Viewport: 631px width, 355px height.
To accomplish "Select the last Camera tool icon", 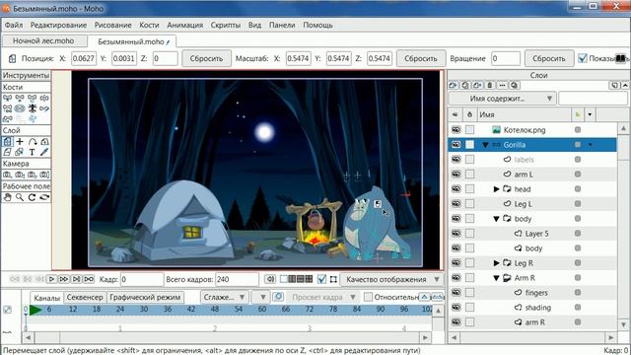I will pos(44,175).
